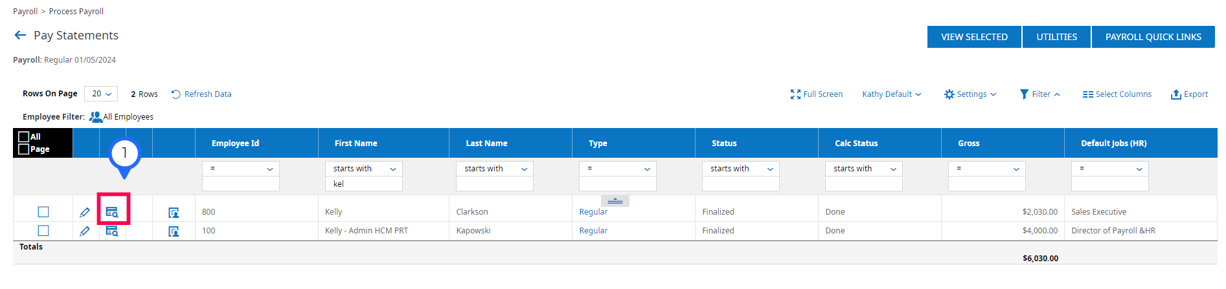Viewport: 1226px width, 289px height.
Task: Export the pay statements list
Action: 1189,94
